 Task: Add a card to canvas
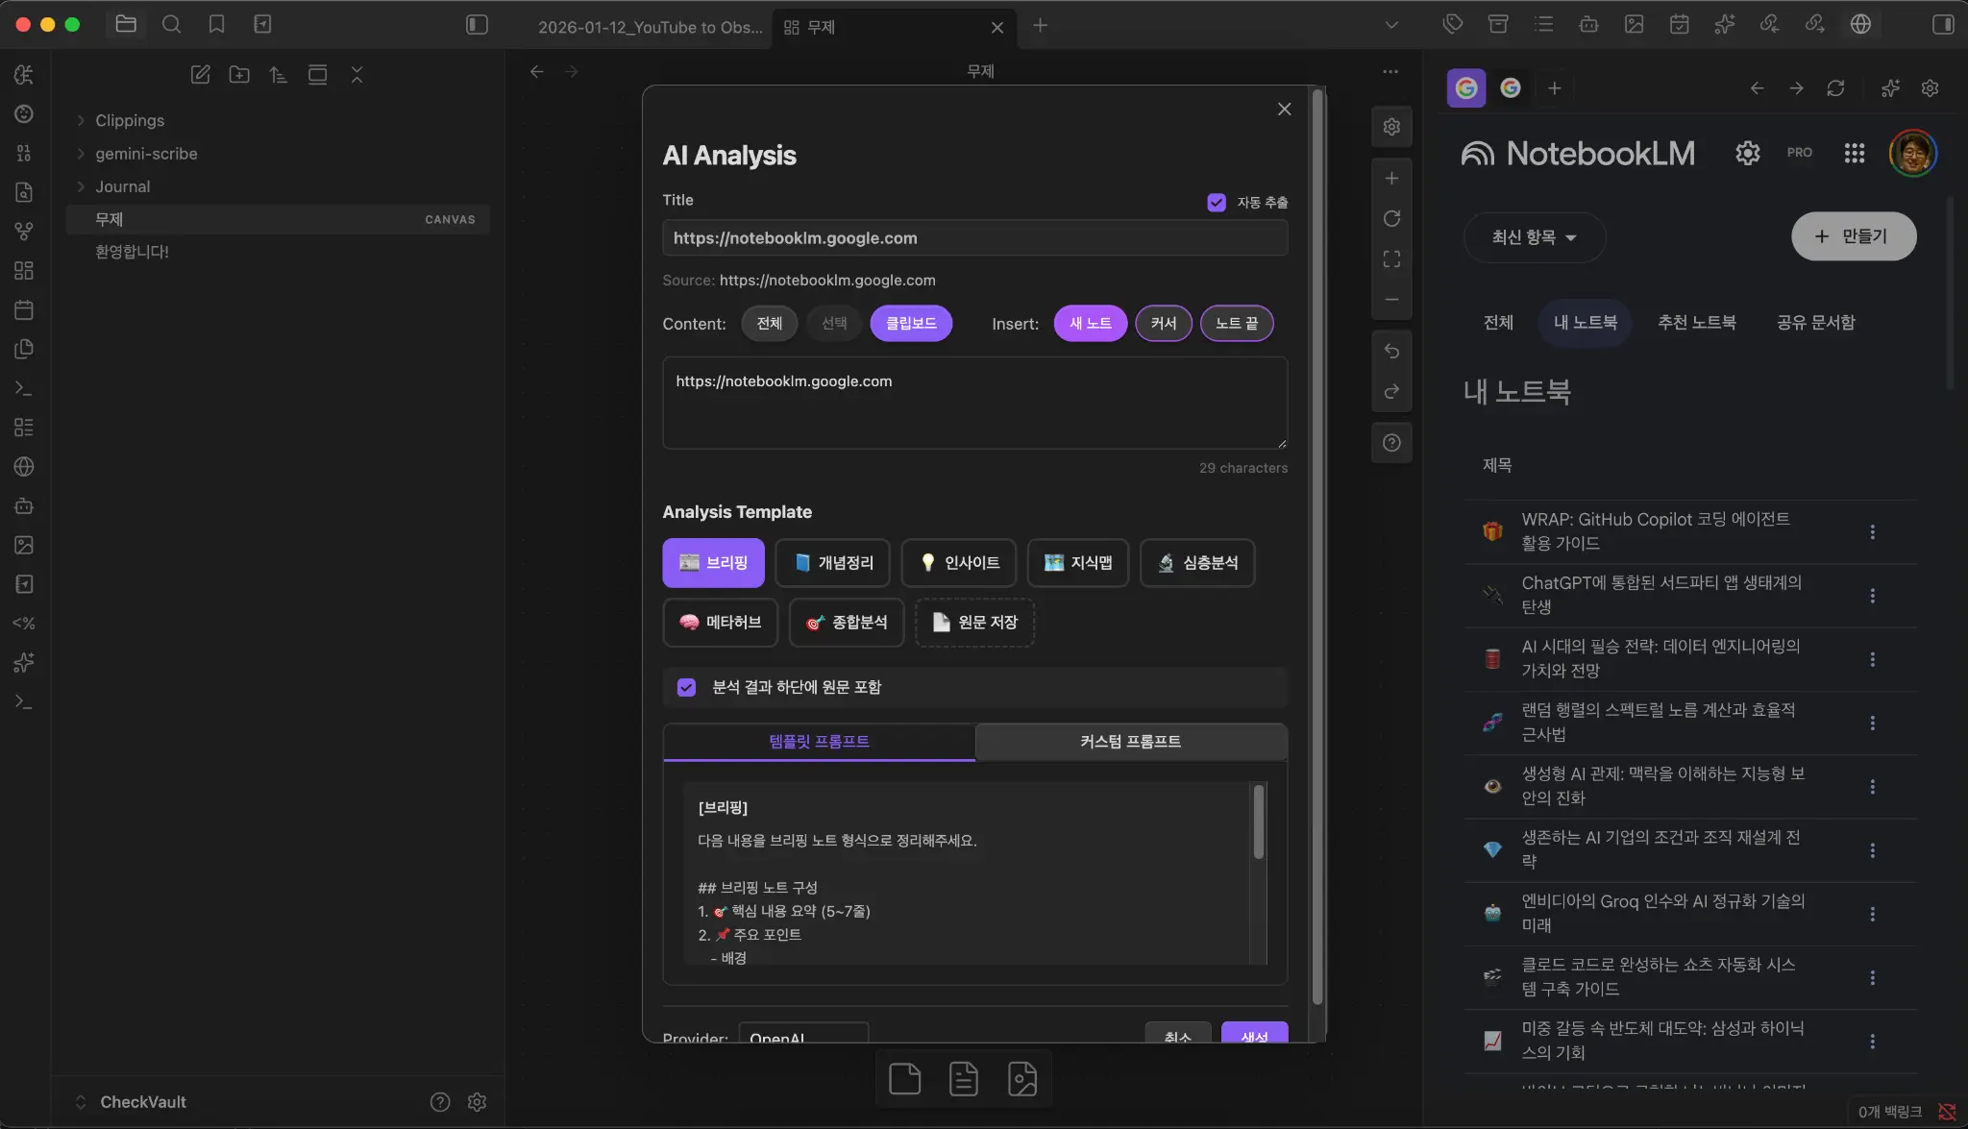click(905, 1079)
